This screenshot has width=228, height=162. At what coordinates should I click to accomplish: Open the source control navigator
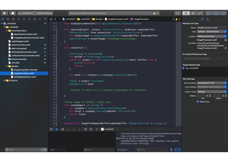8,19
